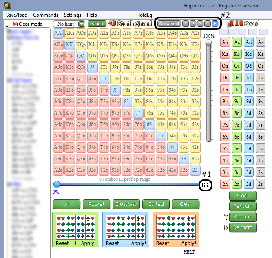Toggle Clear mode checkmark
Screen dimensions: 272x258
(x=15, y=24)
